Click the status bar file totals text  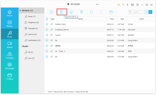(68, 92)
